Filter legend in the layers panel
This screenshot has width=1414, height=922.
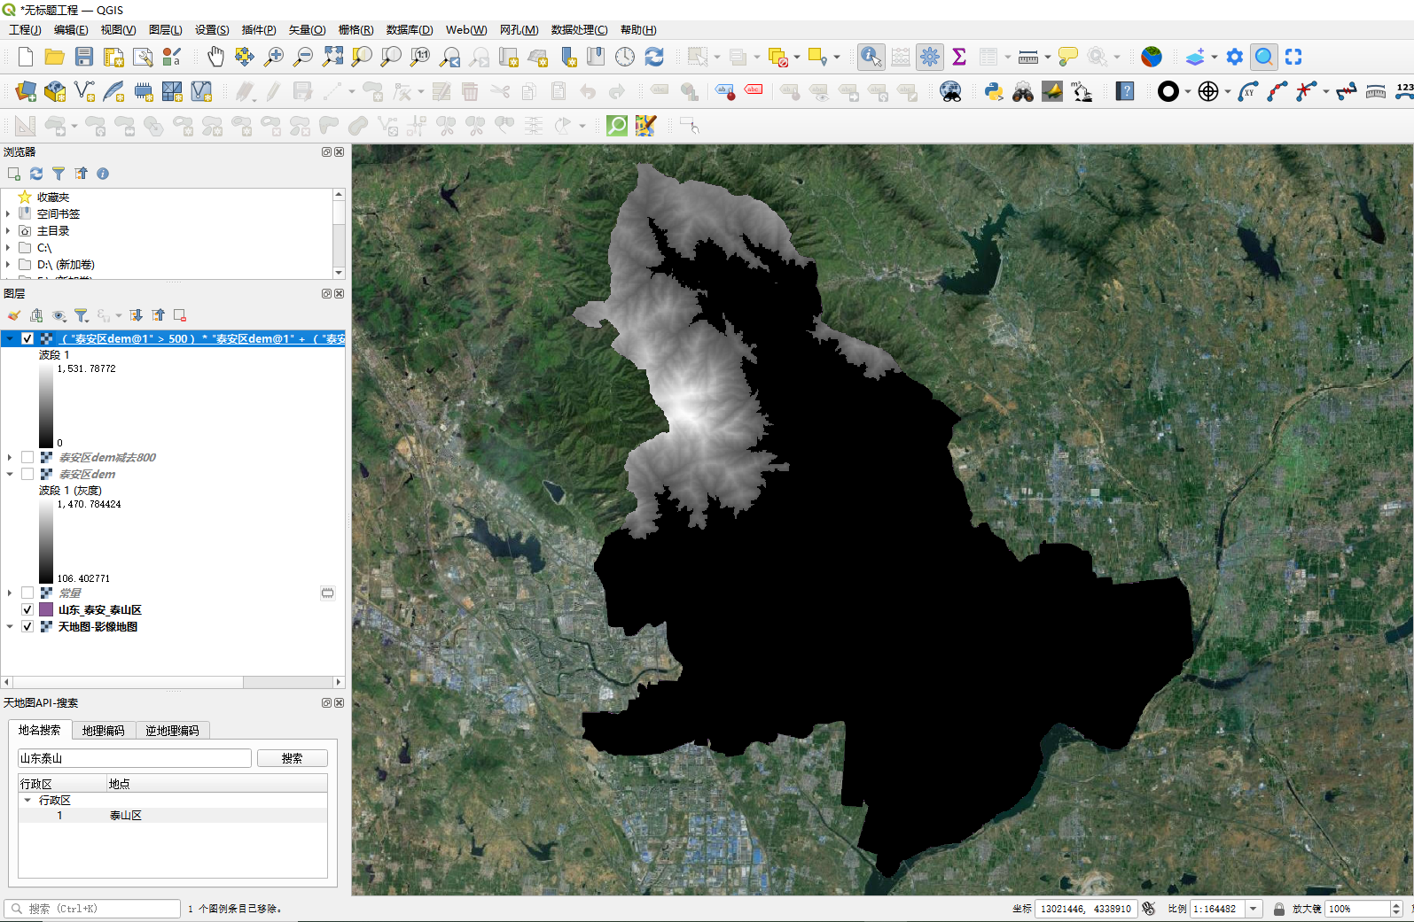tap(82, 315)
